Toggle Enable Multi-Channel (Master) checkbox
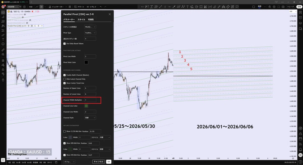This screenshot has width=303, height=165. pyautogui.click(x=65, y=75)
